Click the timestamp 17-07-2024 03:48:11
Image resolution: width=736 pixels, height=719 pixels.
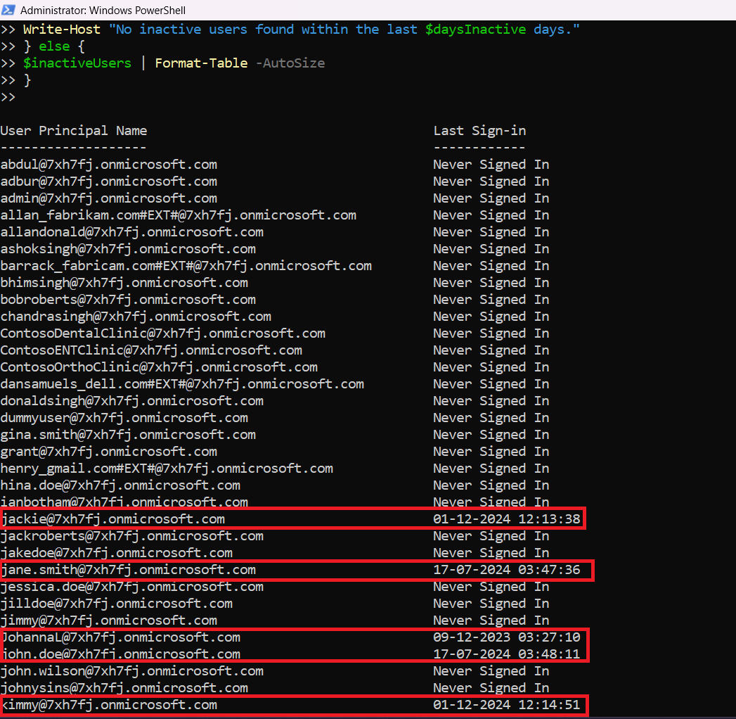507,654
